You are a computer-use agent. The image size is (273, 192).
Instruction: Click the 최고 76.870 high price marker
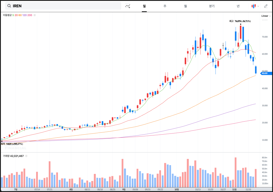(x=240, y=21)
